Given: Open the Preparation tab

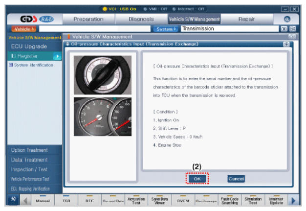Looking at the screenshot, I should point(88,19).
